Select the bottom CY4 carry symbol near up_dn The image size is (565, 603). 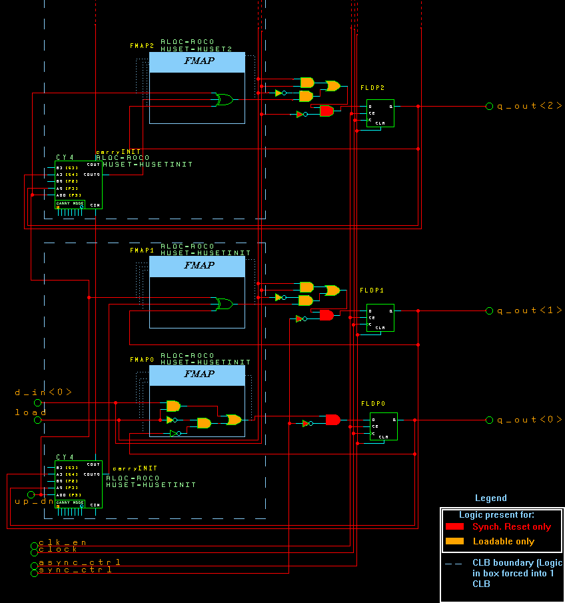pos(78,483)
